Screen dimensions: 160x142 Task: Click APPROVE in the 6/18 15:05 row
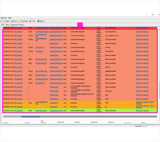pyautogui.click(x=139, y=102)
